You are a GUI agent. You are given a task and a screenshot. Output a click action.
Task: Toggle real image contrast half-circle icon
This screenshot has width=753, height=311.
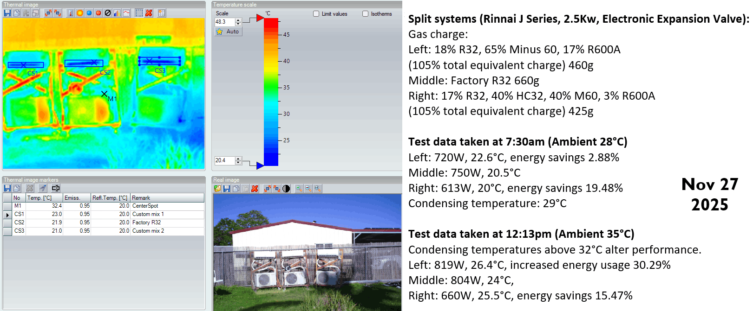coord(286,189)
